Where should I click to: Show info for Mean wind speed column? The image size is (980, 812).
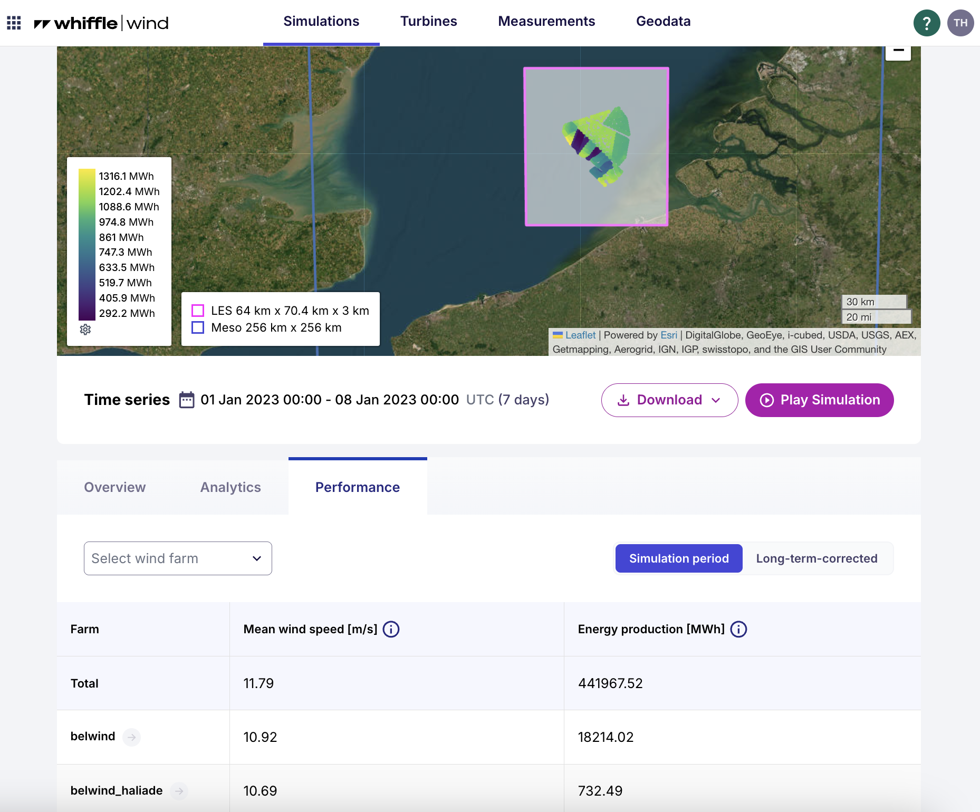pyautogui.click(x=391, y=629)
